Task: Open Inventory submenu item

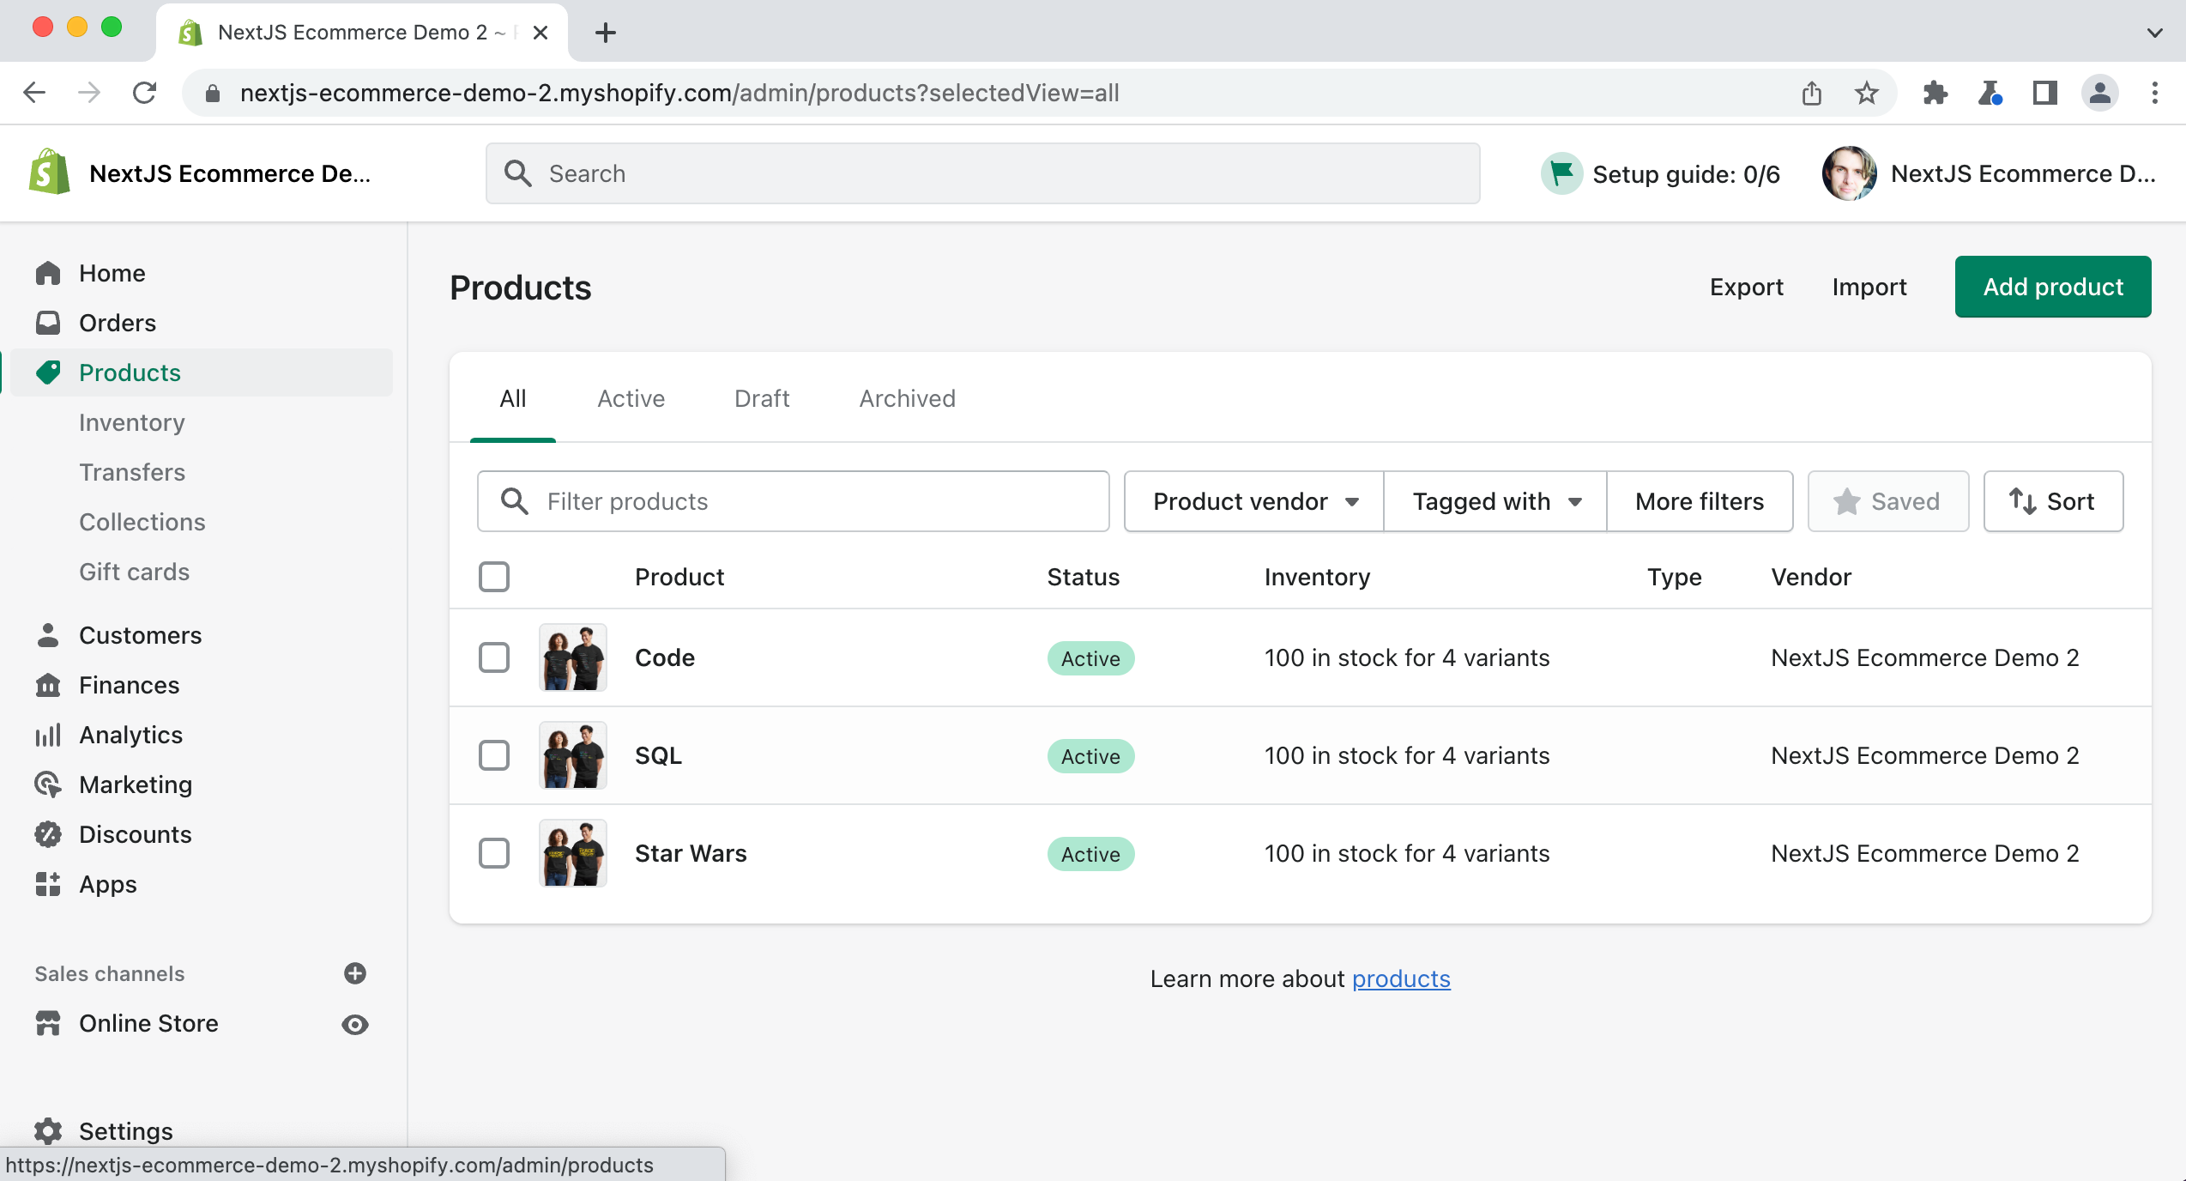Action: pos(131,422)
